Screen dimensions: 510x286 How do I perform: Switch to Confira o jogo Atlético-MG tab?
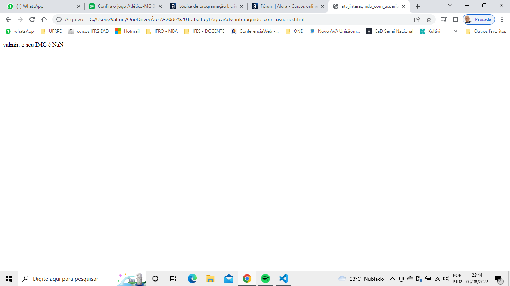point(125,6)
